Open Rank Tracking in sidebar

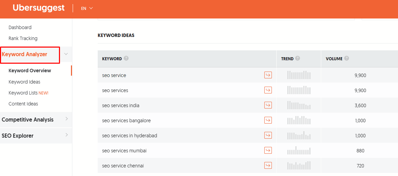pyautogui.click(x=23, y=39)
